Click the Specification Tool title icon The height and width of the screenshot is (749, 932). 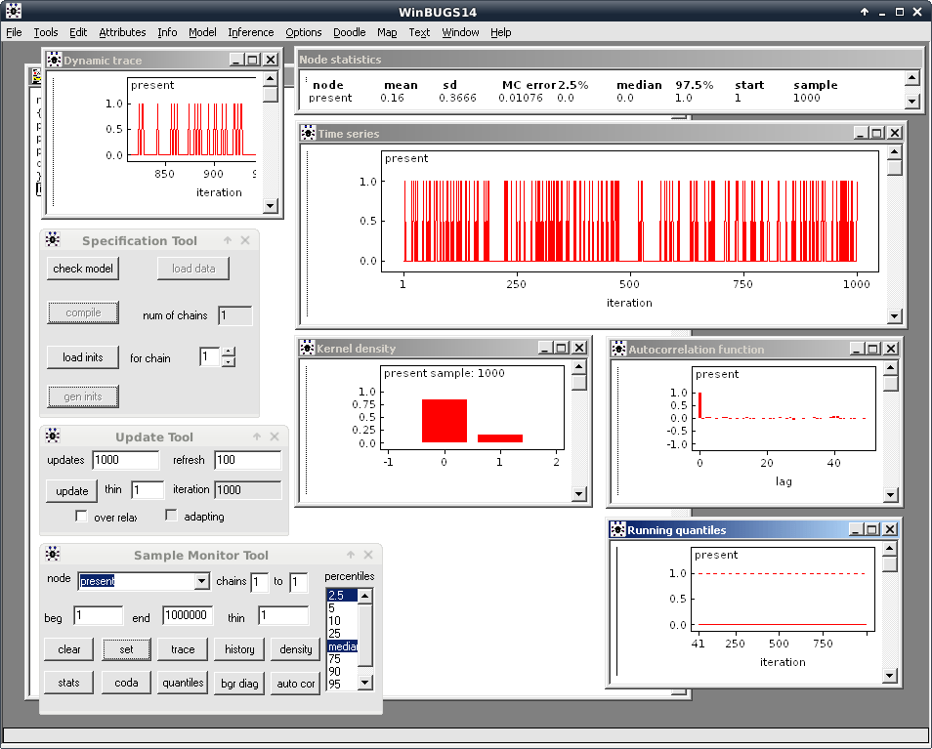pos(53,240)
